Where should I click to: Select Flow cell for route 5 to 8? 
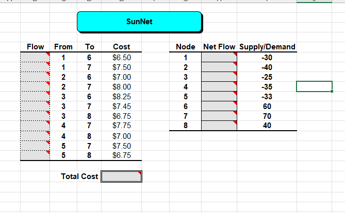click(35, 155)
